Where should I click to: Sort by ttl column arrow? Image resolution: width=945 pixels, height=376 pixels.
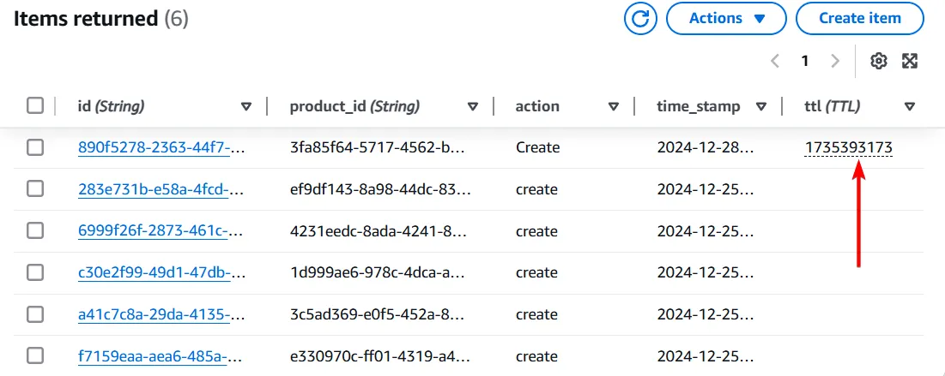[910, 107]
